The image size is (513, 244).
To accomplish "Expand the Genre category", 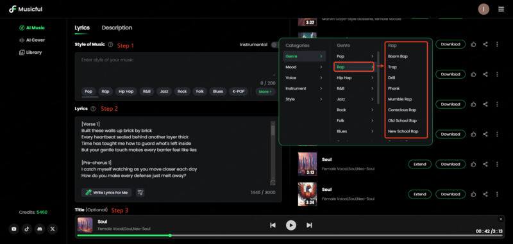I will pyautogui.click(x=304, y=56).
